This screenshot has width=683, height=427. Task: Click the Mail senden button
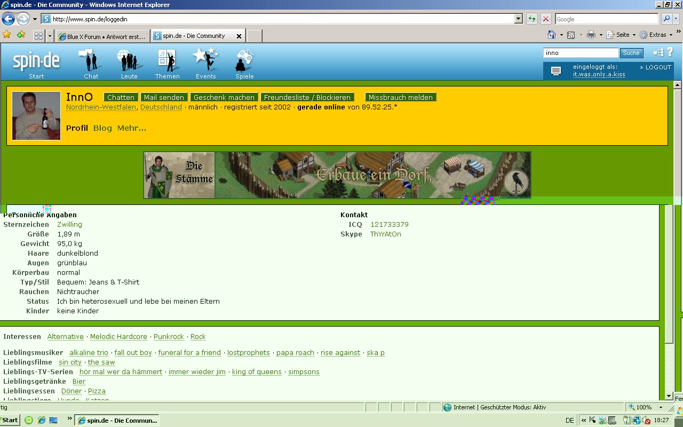pyautogui.click(x=164, y=97)
